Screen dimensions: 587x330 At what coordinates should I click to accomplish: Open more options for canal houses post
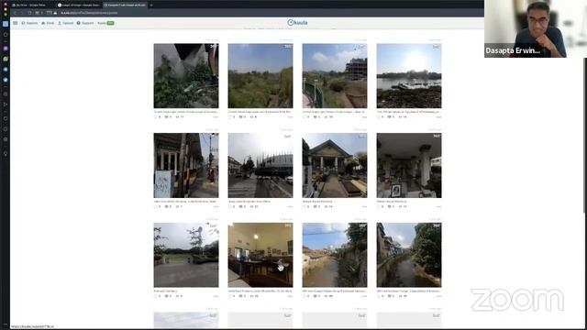[x=365, y=296]
